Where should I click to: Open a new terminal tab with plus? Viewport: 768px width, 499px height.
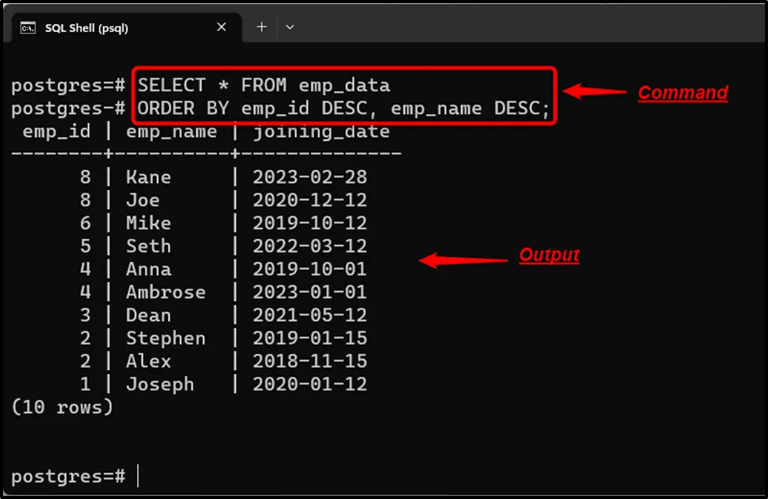(262, 27)
